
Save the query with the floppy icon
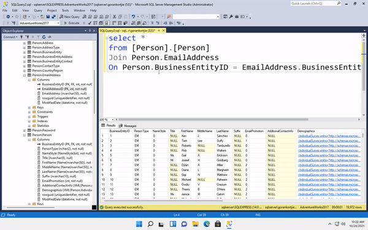(x=48, y=17)
